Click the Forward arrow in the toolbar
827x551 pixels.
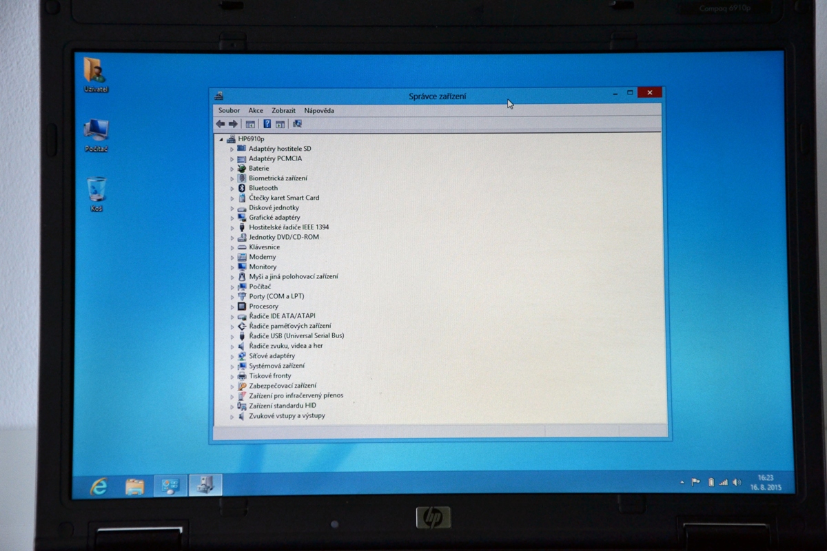click(x=233, y=124)
